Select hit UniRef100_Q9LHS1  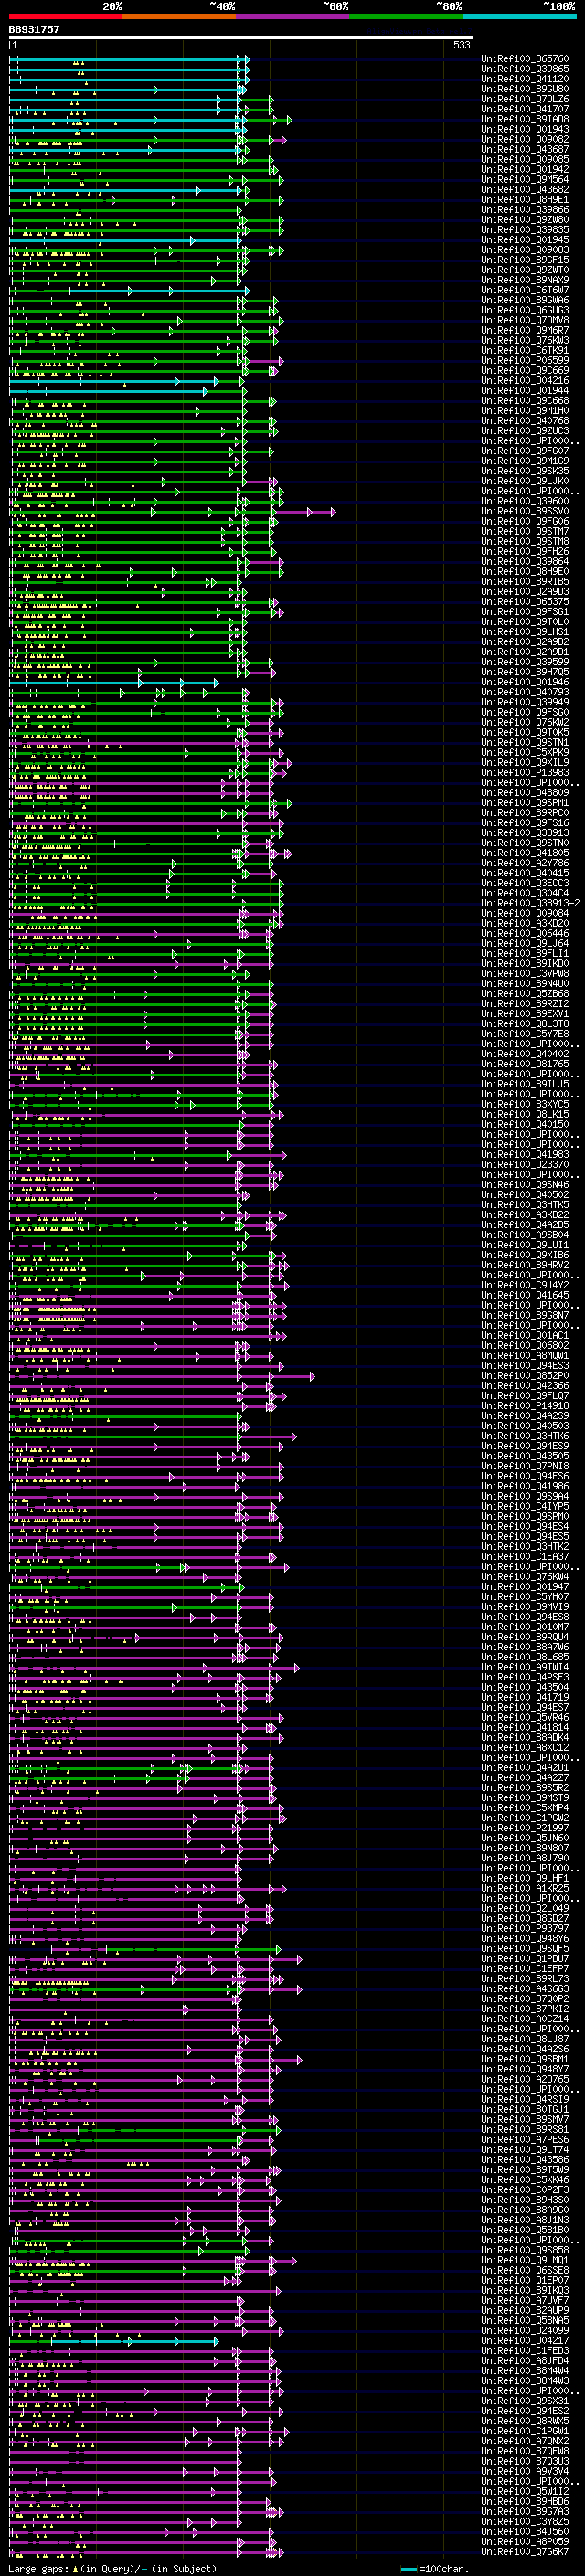[x=525, y=632]
